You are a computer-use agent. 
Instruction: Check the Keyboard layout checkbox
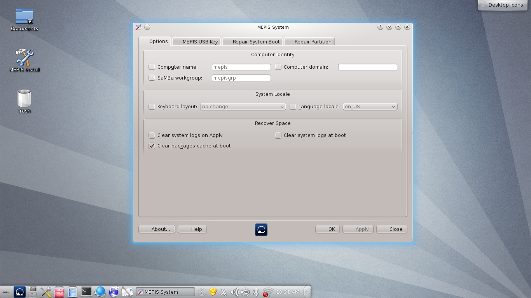point(152,106)
